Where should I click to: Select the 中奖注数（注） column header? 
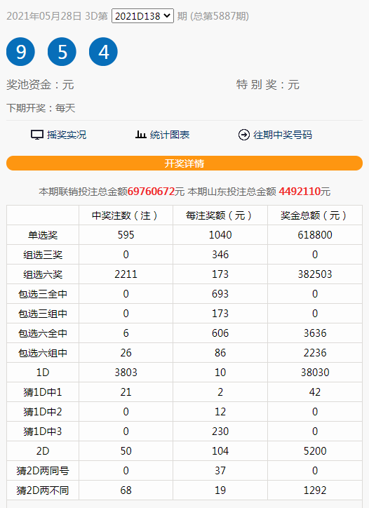126,215
